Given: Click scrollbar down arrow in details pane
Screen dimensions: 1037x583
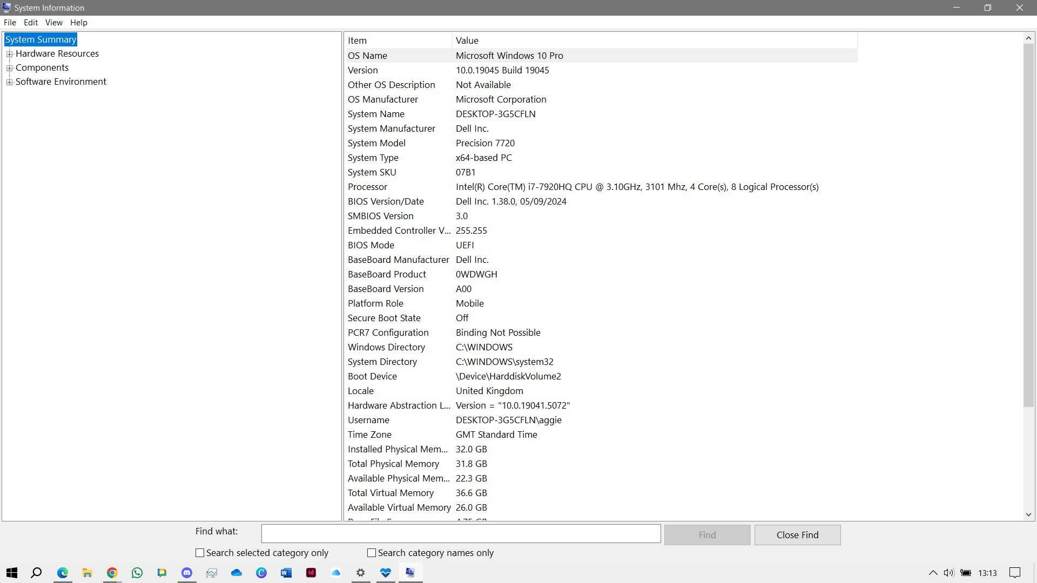Looking at the screenshot, I should point(1028,515).
